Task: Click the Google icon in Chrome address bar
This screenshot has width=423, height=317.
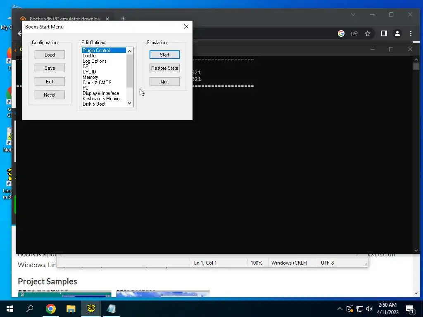Action: (341, 33)
